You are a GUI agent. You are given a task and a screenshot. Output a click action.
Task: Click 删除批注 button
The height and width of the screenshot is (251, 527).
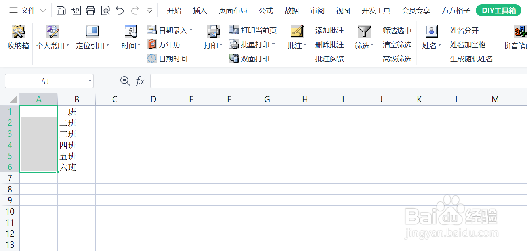tap(330, 44)
